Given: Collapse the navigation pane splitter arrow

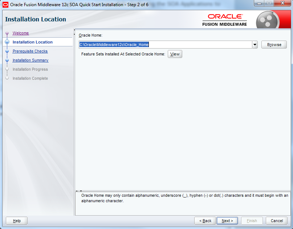Looking at the screenshot, I should (x=74, y=30).
